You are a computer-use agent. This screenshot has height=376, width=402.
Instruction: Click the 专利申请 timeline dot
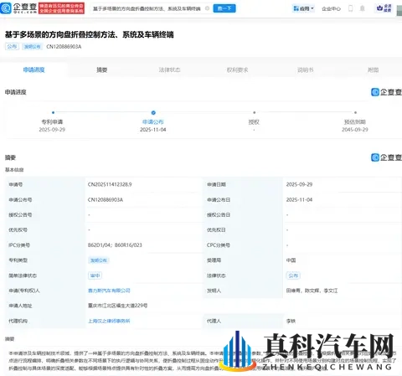tap(53, 112)
